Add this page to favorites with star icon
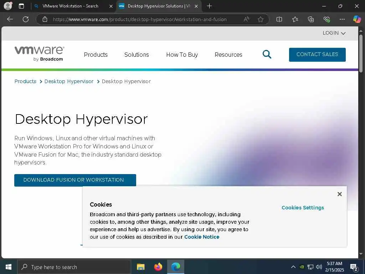365x274 pixels. [x=261, y=19]
